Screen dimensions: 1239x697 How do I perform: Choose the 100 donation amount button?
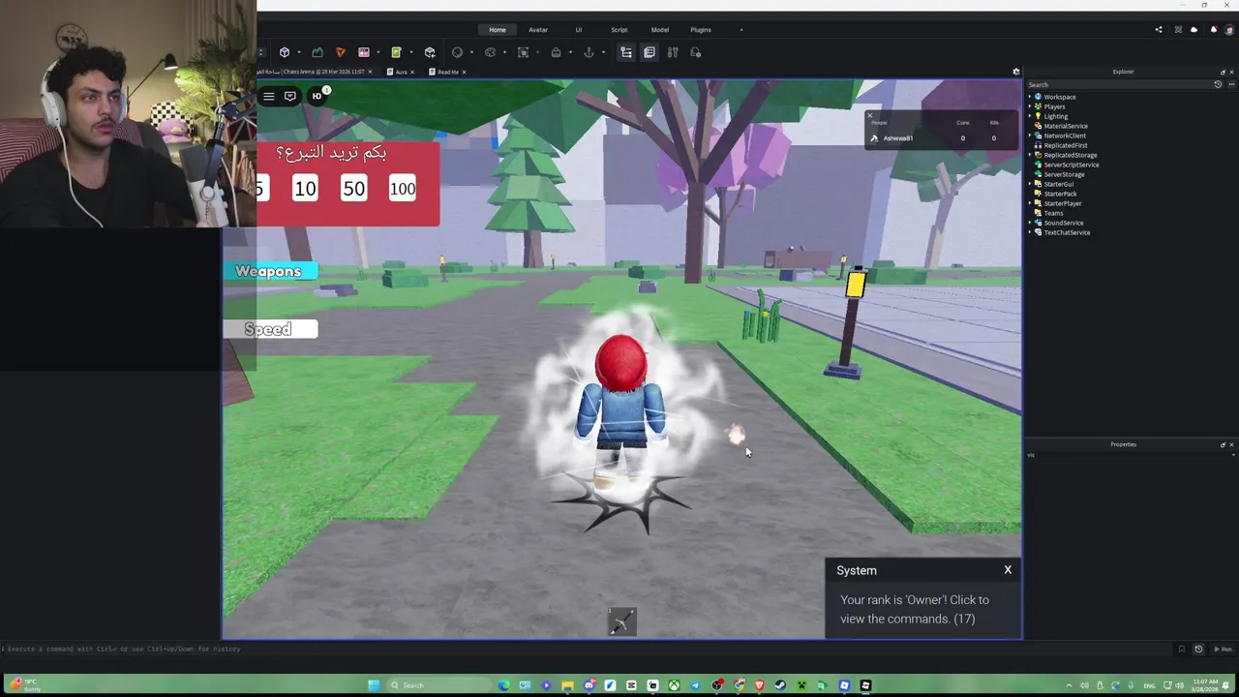point(403,189)
